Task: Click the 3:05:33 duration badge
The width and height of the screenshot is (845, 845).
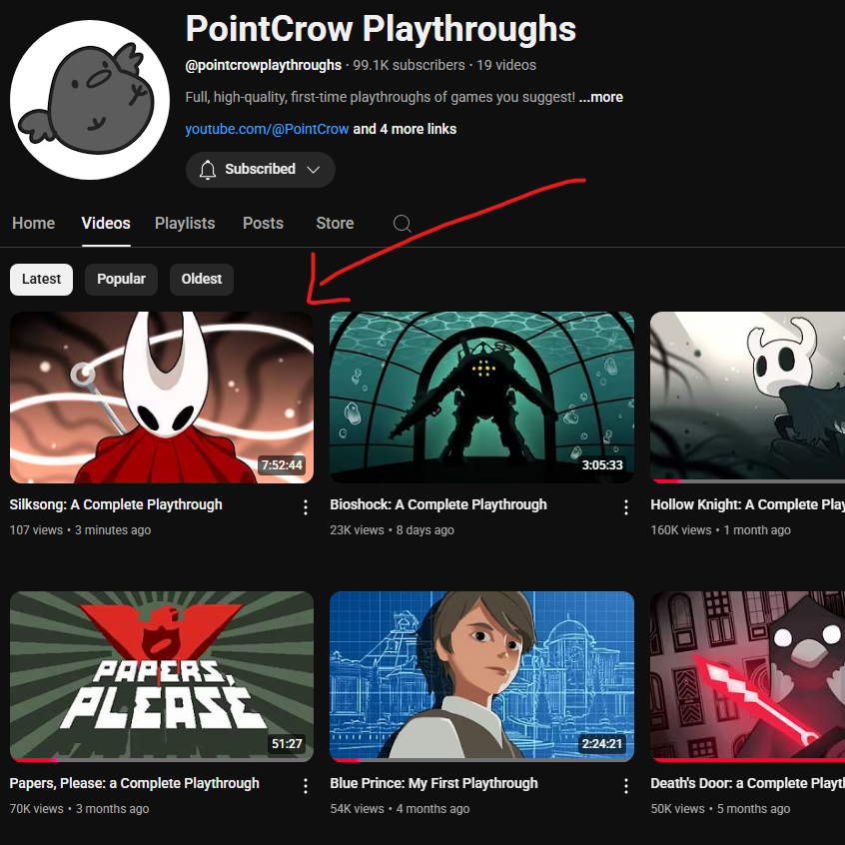Action: click(602, 465)
